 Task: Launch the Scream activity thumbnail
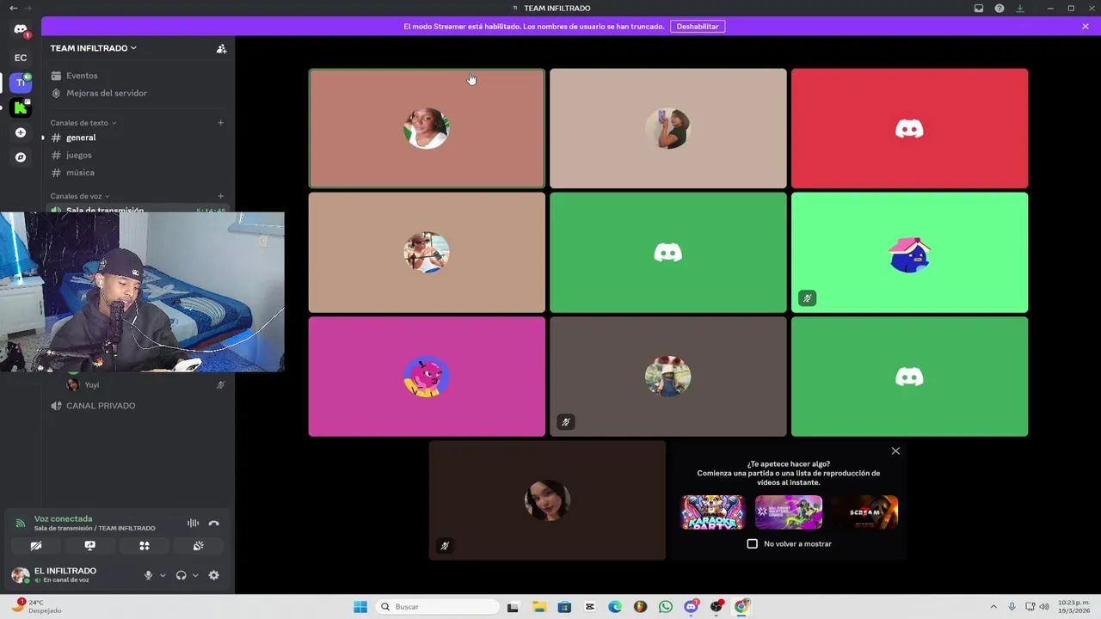click(865, 512)
